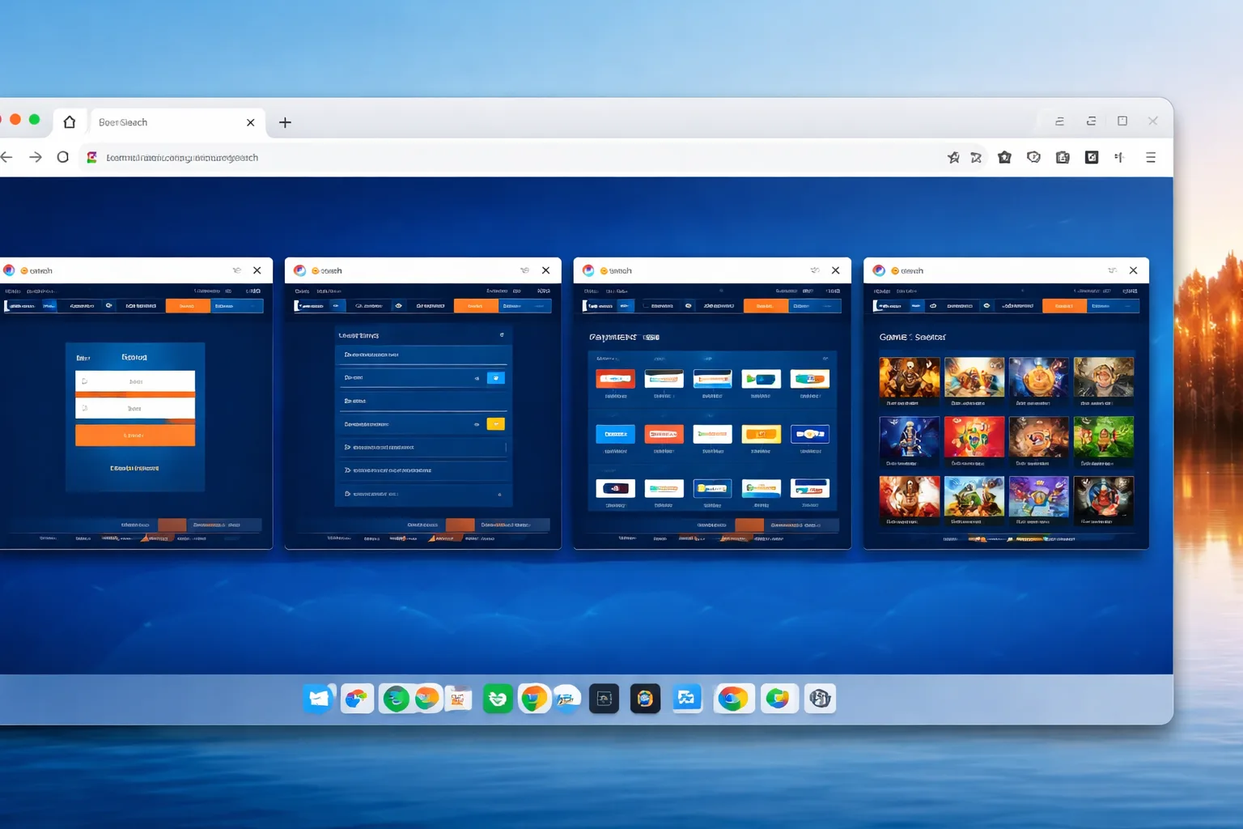Viewport: 1243px width, 829px height.
Task: Click first white input in login window
Action: point(135,380)
